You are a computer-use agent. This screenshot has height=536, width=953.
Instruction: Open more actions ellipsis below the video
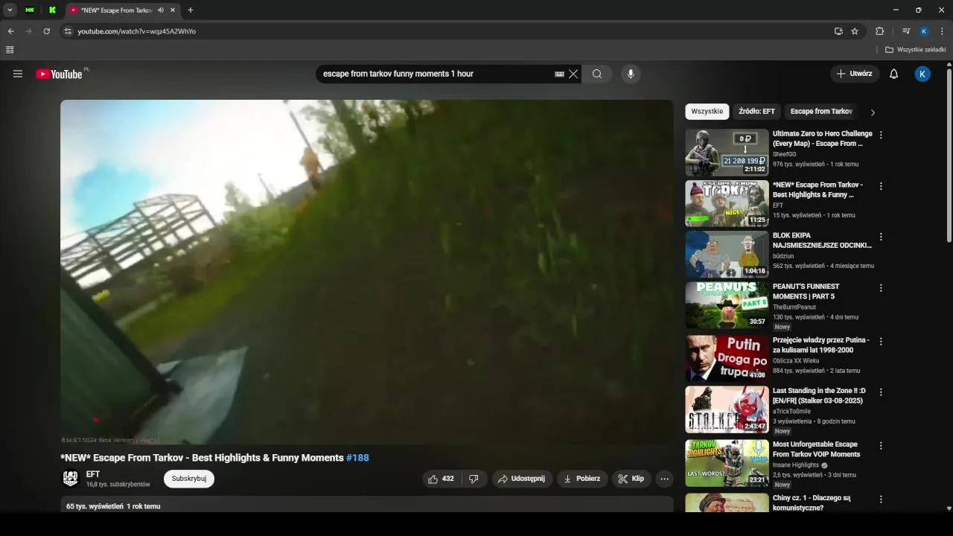[665, 479]
